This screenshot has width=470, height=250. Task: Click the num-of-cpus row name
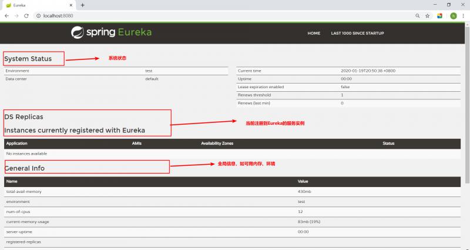[x=18, y=212]
